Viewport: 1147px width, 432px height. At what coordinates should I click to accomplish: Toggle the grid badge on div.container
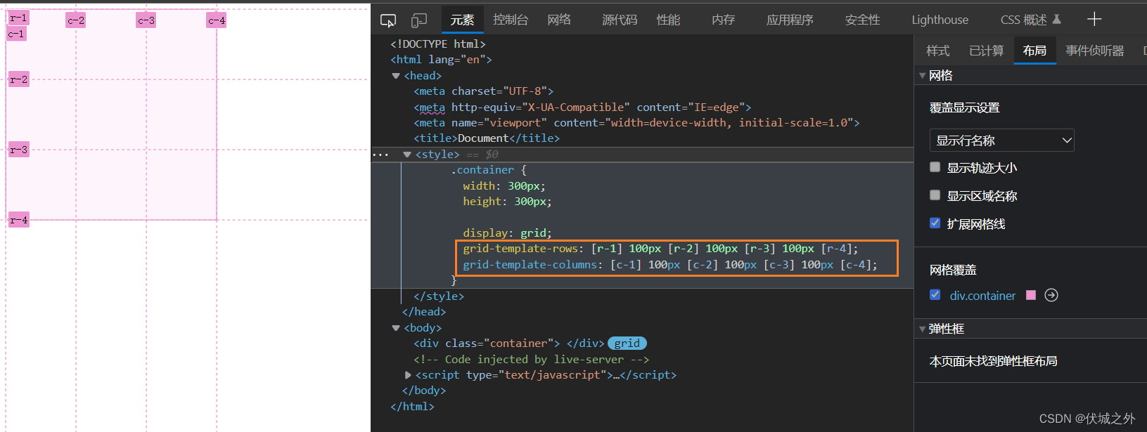pyautogui.click(x=627, y=343)
